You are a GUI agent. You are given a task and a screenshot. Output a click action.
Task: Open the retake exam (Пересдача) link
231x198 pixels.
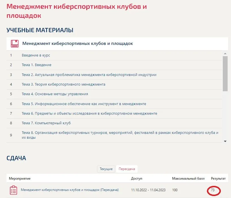click(70, 190)
